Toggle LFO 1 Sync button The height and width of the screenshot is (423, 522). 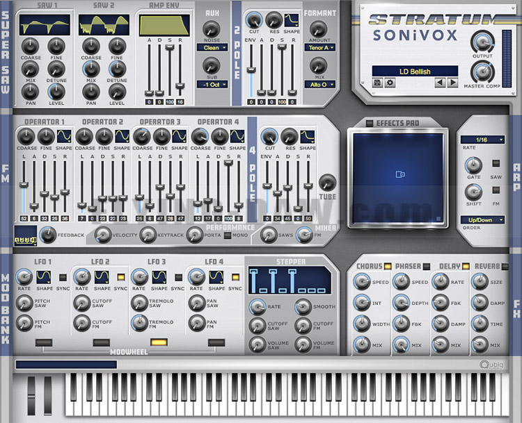tap(63, 277)
